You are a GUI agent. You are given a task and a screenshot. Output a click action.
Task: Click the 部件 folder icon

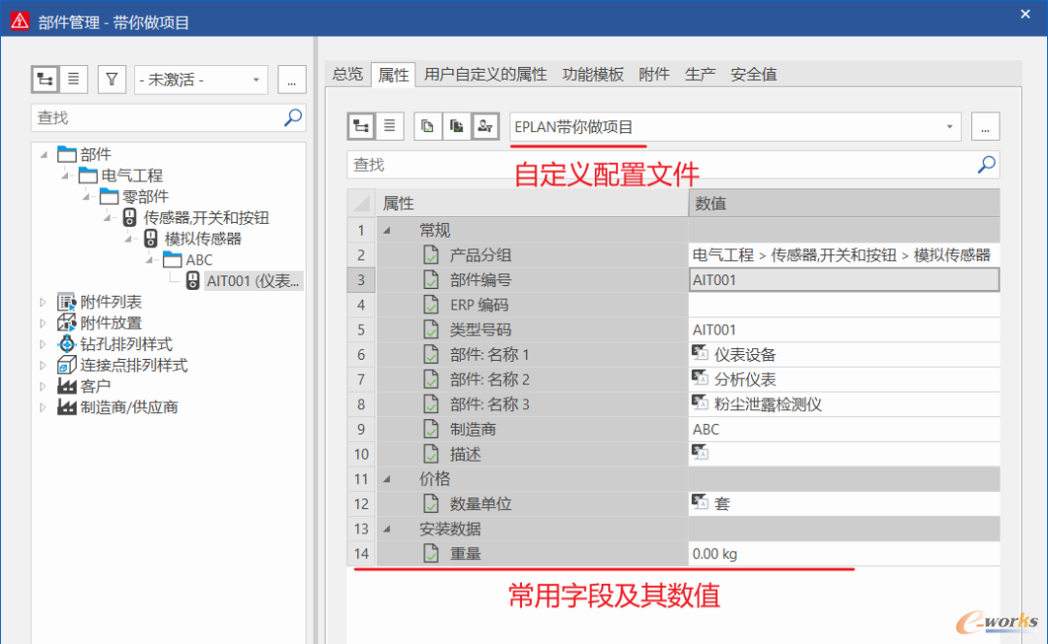coord(67,154)
